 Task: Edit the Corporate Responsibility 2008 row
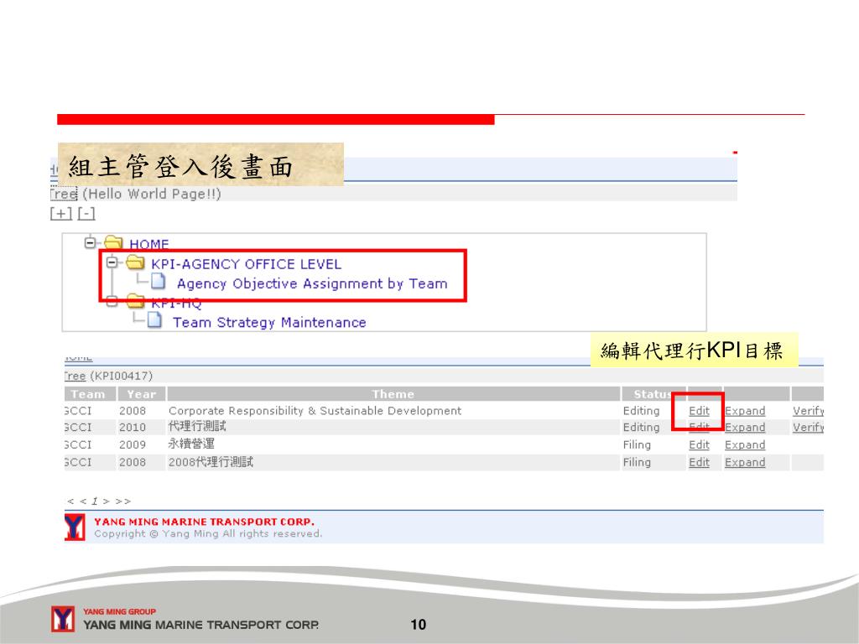click(x=699, y=411)
